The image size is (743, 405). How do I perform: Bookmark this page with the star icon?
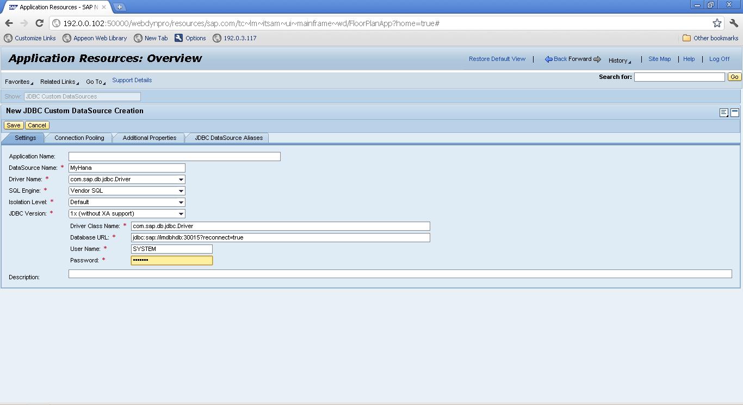pos(717,23)
